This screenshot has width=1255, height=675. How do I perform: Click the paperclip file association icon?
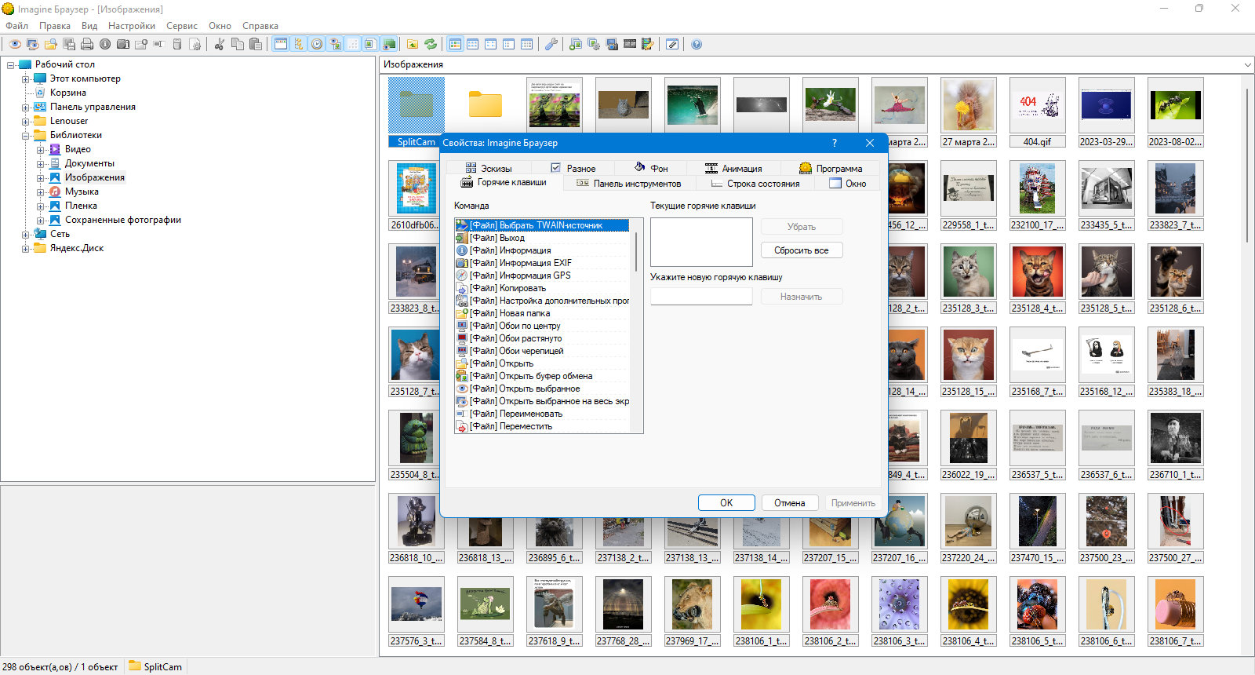(672, 44)
